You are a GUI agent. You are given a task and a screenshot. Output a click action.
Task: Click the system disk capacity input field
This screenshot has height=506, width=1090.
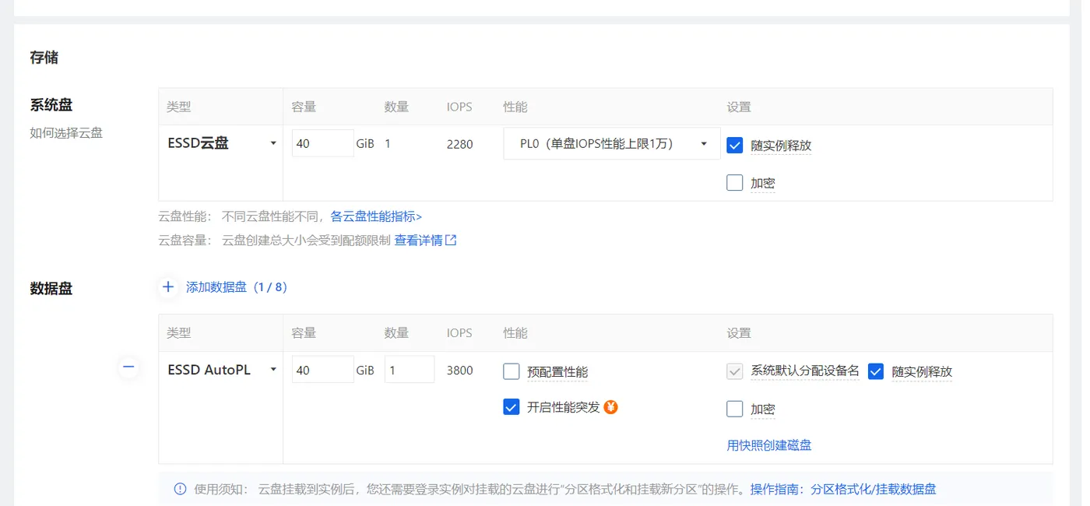[x=322, y=143]
